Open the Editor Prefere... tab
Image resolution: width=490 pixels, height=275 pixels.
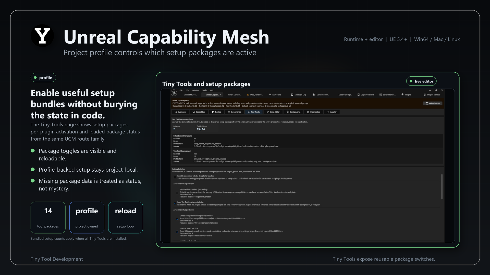click(387, 95)
